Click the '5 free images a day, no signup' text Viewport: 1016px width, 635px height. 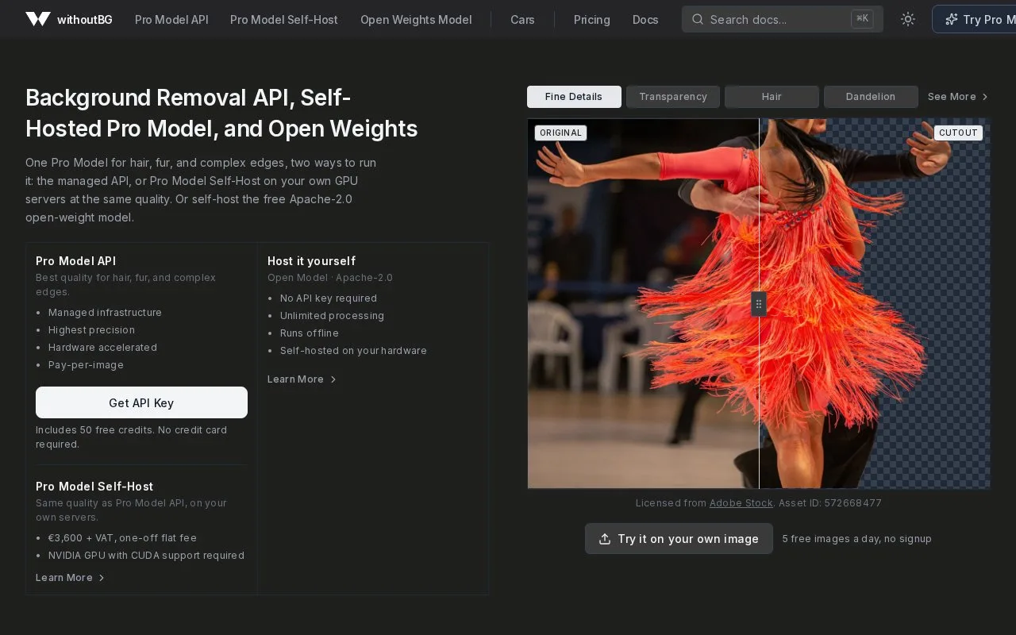pos(856,539)
